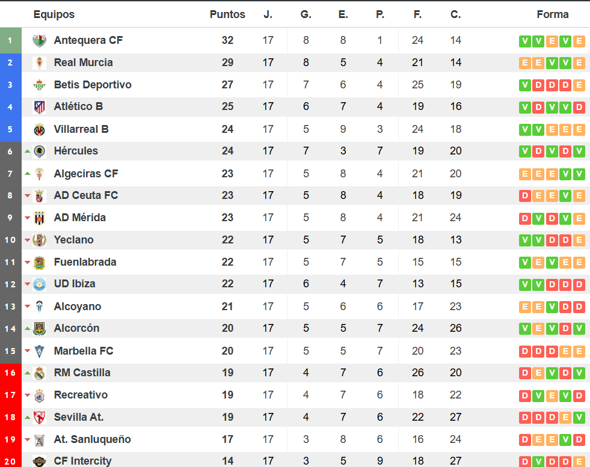
Task: Click Marbella FC's first red D form badge
Action: [x=525, y=352]
